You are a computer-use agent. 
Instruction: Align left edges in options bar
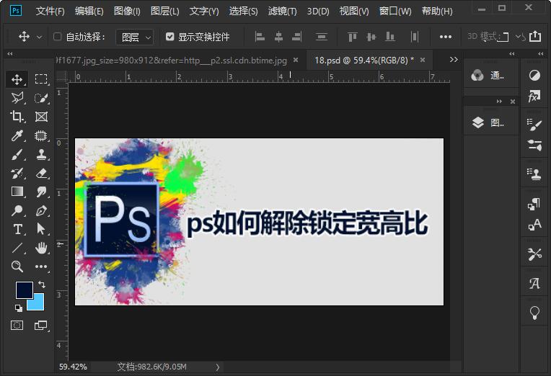tap(260, 37)
